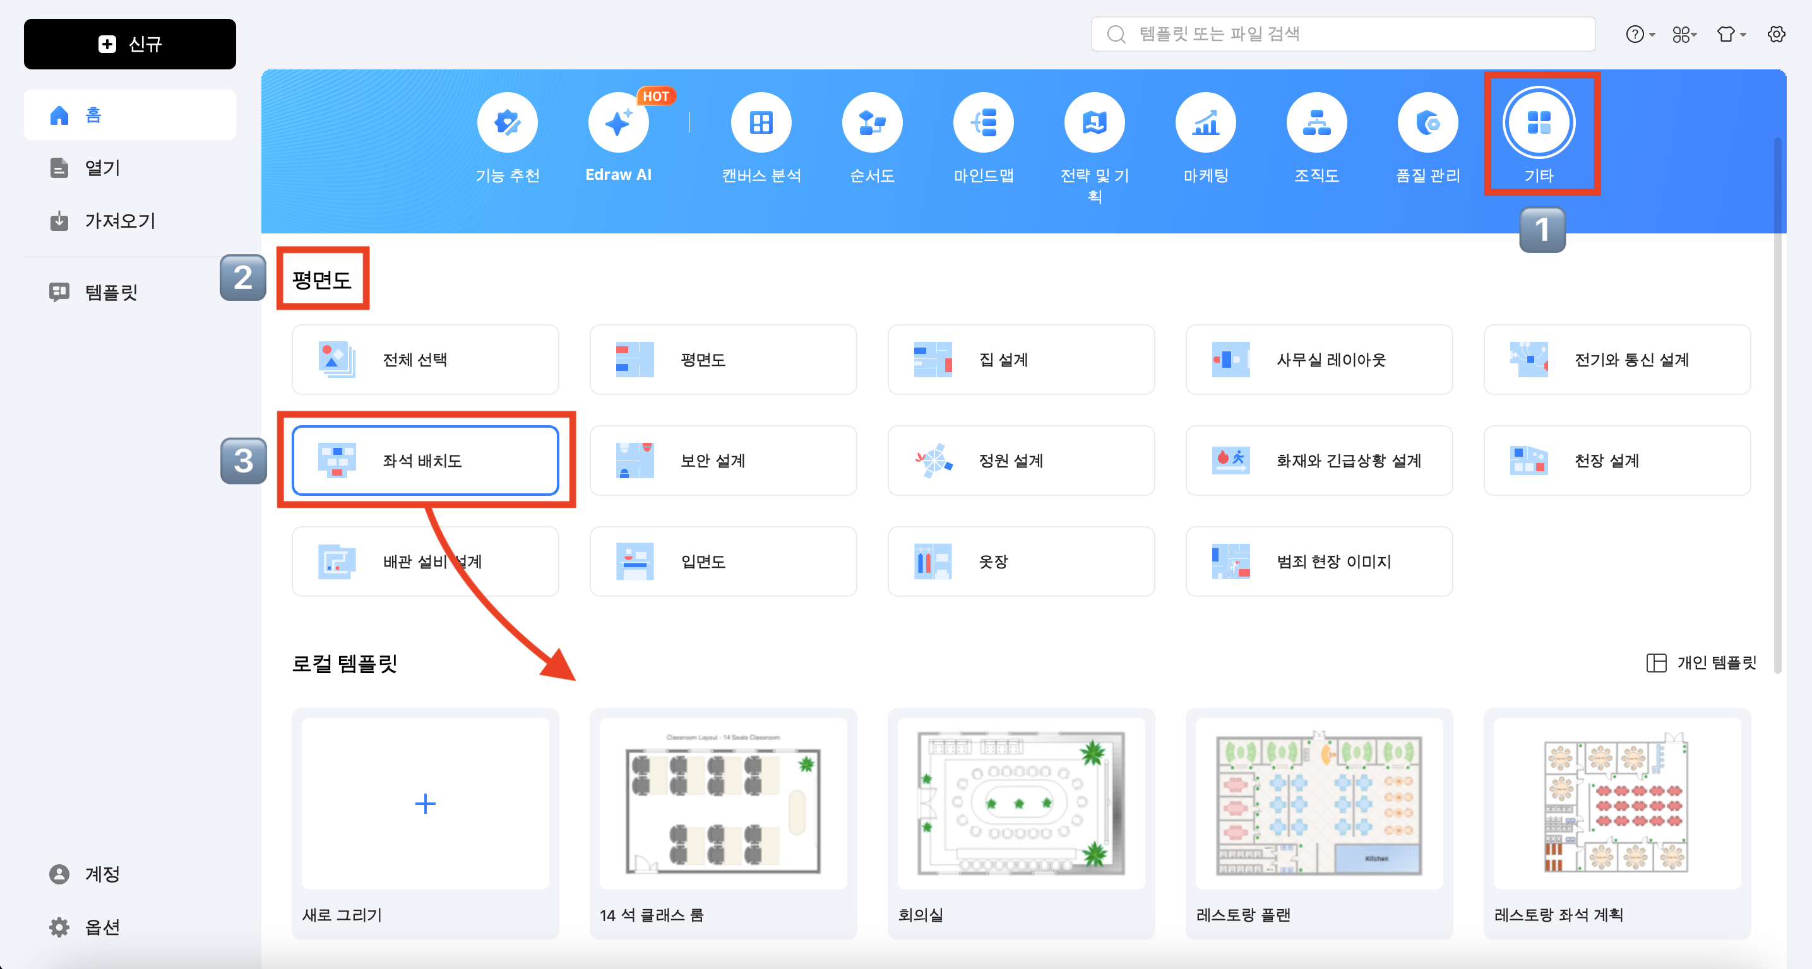Image resolution: width=1812 pixels, height=969 pixels.
Task: Open 옵션 options in sidebar
Action: pos(130,927)
